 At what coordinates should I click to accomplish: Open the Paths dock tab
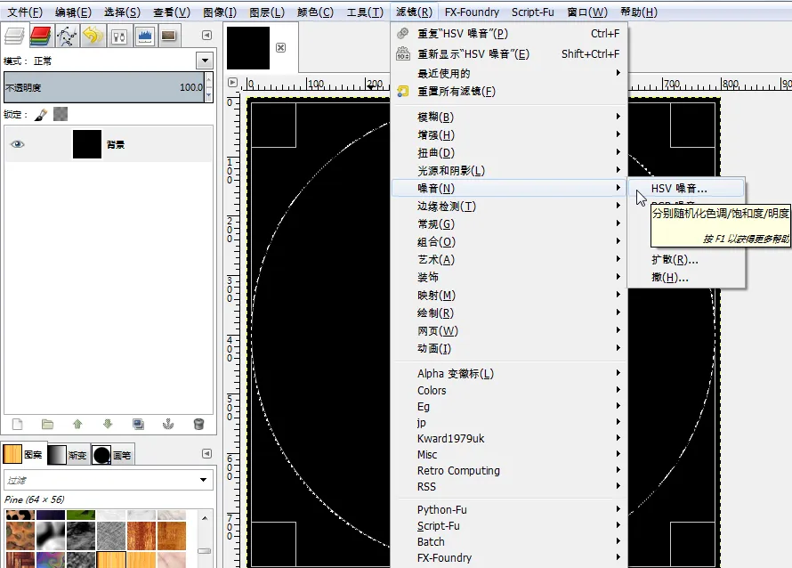67,36
